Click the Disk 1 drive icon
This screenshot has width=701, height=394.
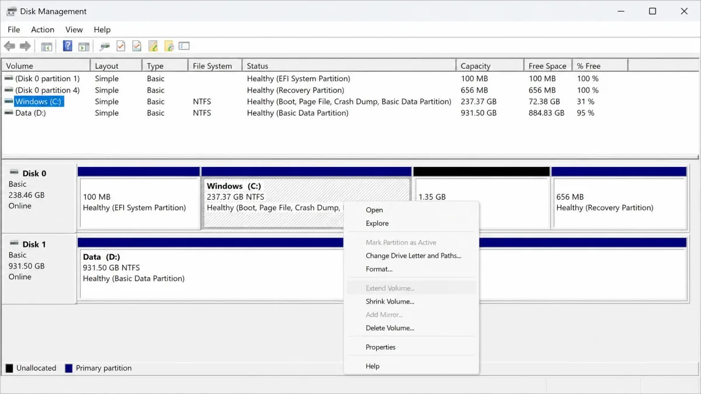pyautogui.click(x=14, y=243)
